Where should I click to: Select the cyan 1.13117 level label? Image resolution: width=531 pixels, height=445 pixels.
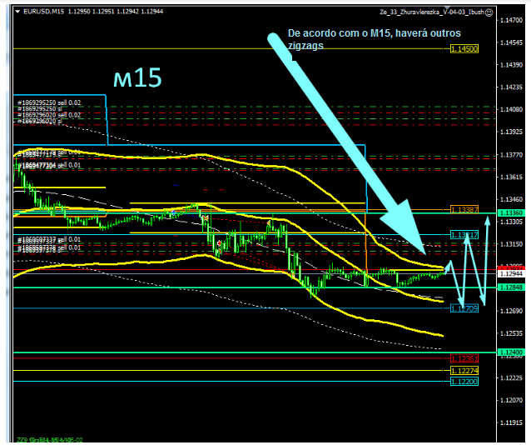[464, 235]
